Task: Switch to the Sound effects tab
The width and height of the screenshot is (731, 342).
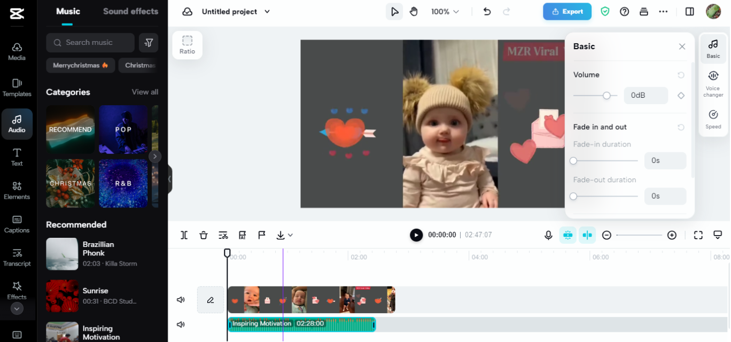Action: tap(130, 11)
